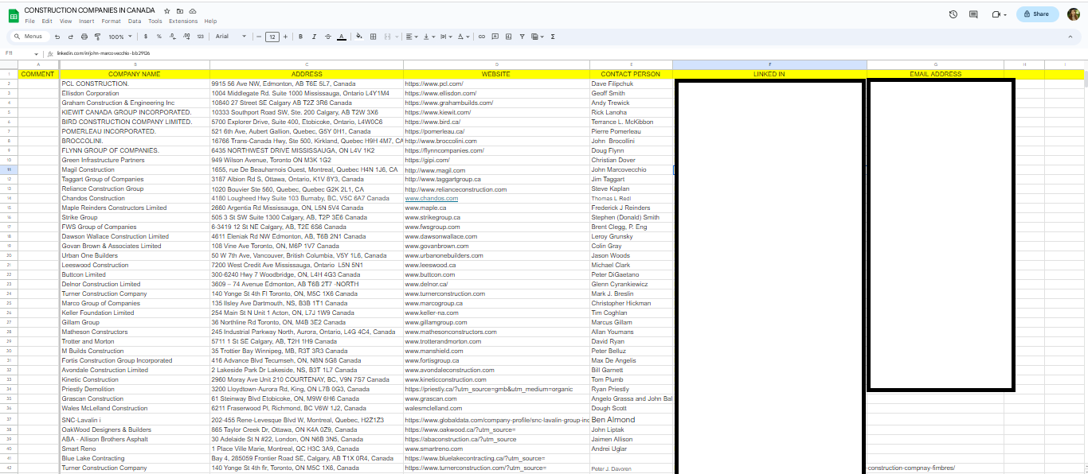The image size is (1088, 474).
Task: Select the COMPANY NAME header cell
Action: coord(134,74)
